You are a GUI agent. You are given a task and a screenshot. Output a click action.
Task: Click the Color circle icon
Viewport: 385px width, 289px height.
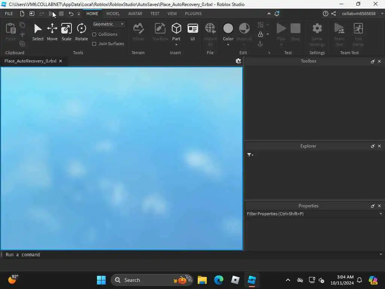click(228, 29)
